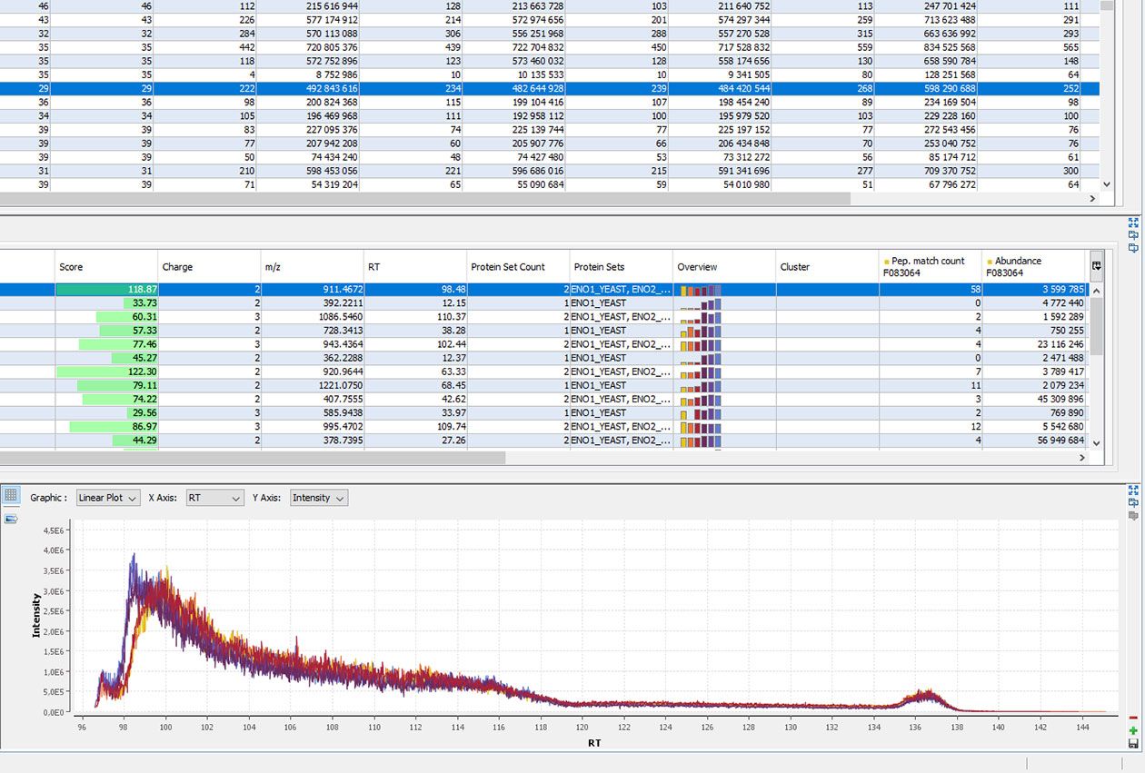The width and height of the screenshot is (1145, 773).
Task: Select the row with score 122.30
Action: [x=543, y=372]
